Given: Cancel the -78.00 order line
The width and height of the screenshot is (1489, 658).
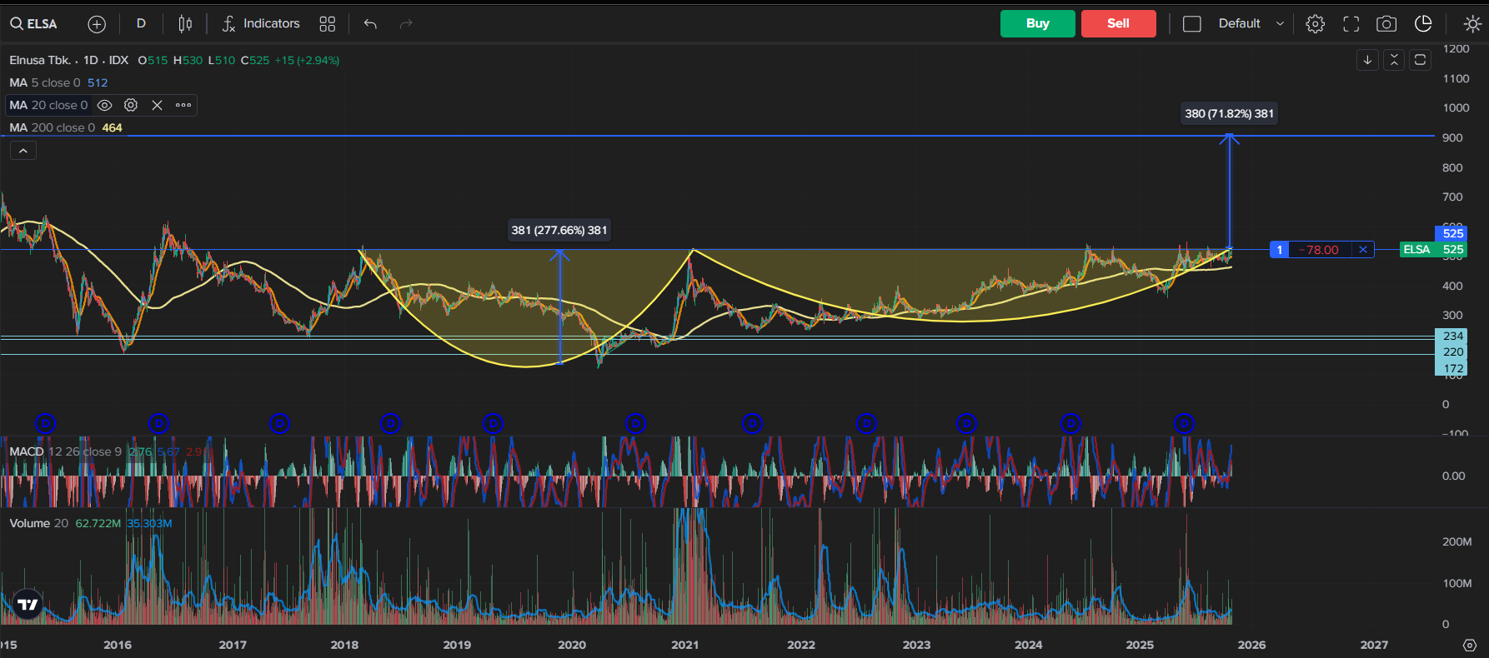Looking at the screenshot, I should point(1362,250).
